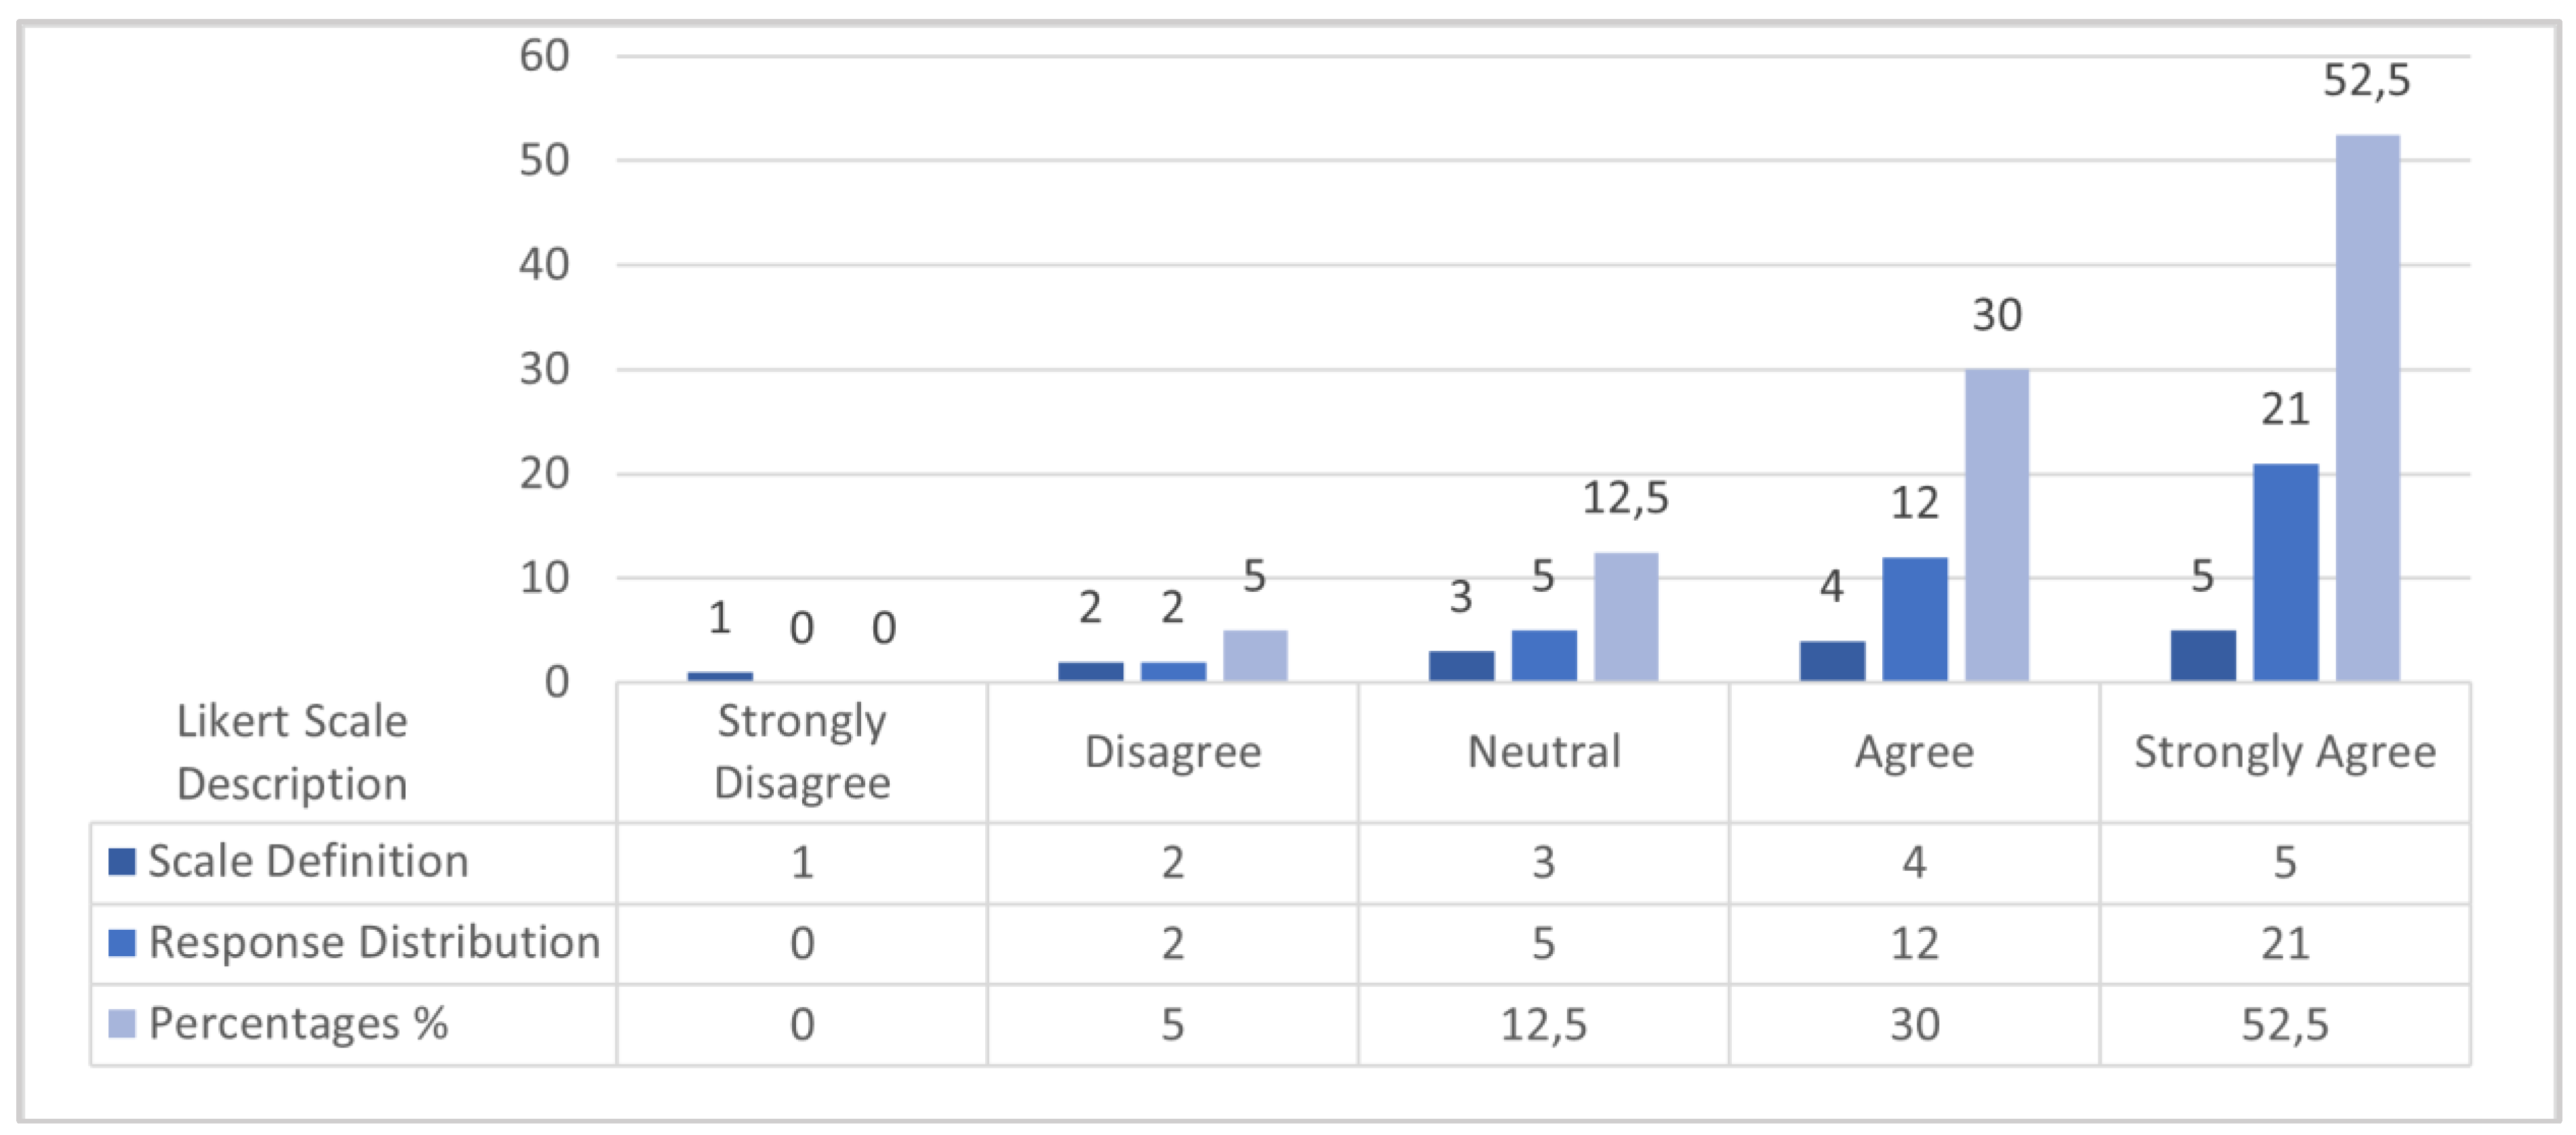Click the 60 label on the vertical axis
The width and height of the screenshot is (2576, 1135).
[544, 56]
